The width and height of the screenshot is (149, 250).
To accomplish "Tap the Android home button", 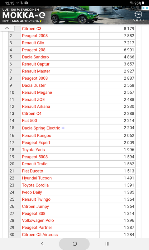I will coord(74,244).
